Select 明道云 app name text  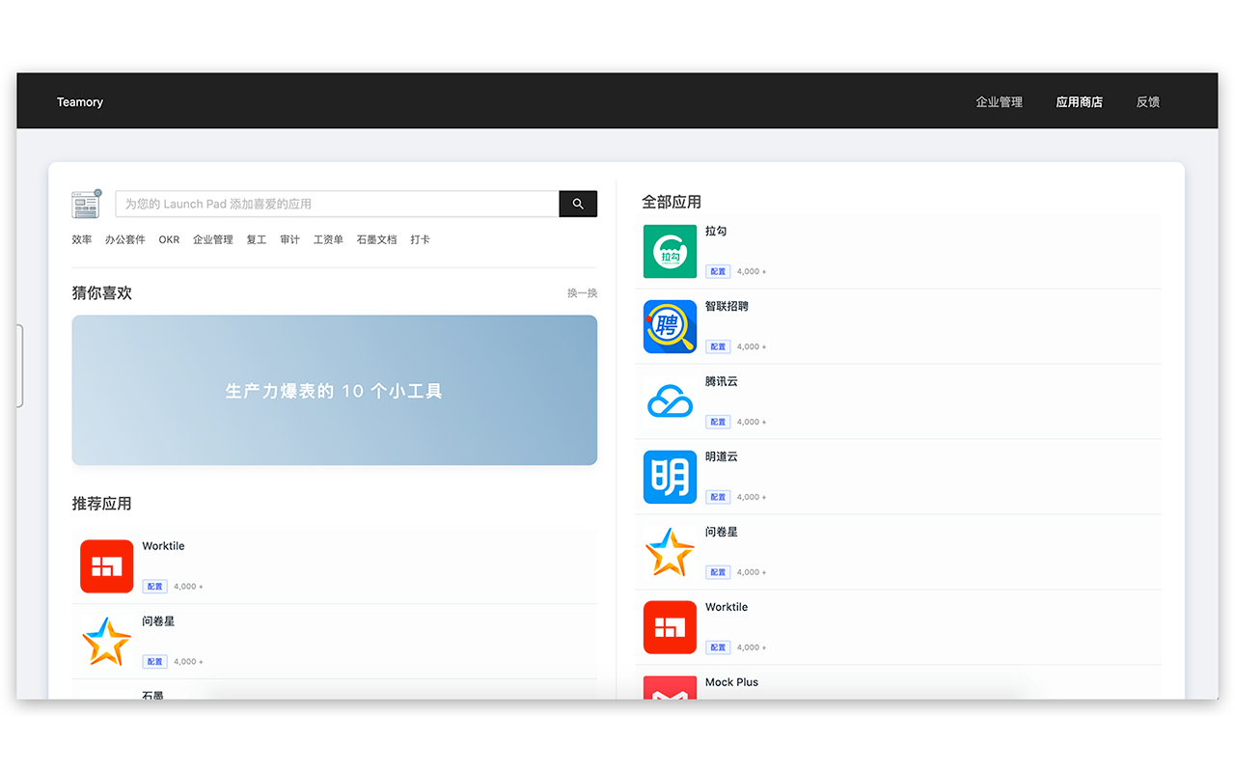(x=722, y=457)
